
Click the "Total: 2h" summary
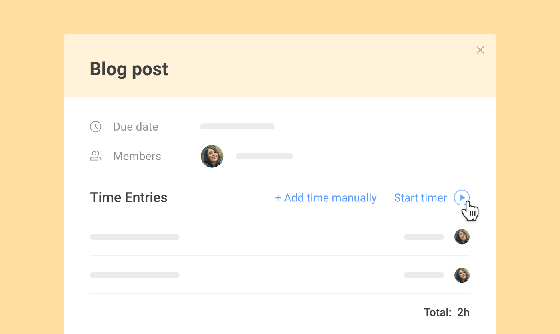tap(446, 312)
